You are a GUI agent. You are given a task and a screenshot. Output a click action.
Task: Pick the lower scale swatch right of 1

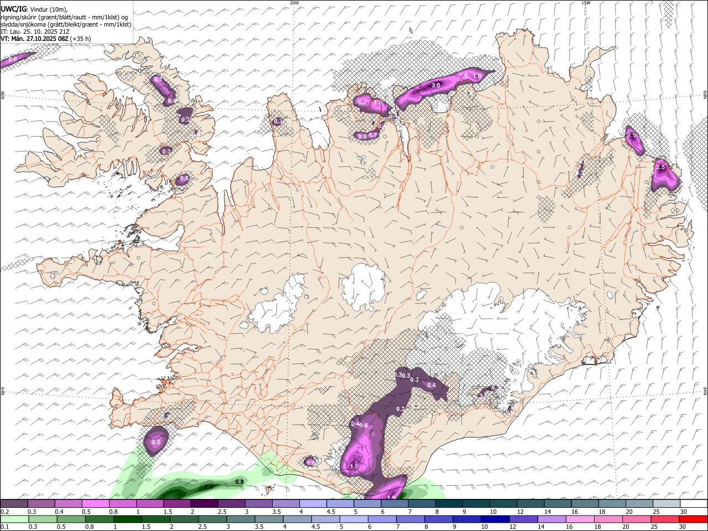(127, 519)
